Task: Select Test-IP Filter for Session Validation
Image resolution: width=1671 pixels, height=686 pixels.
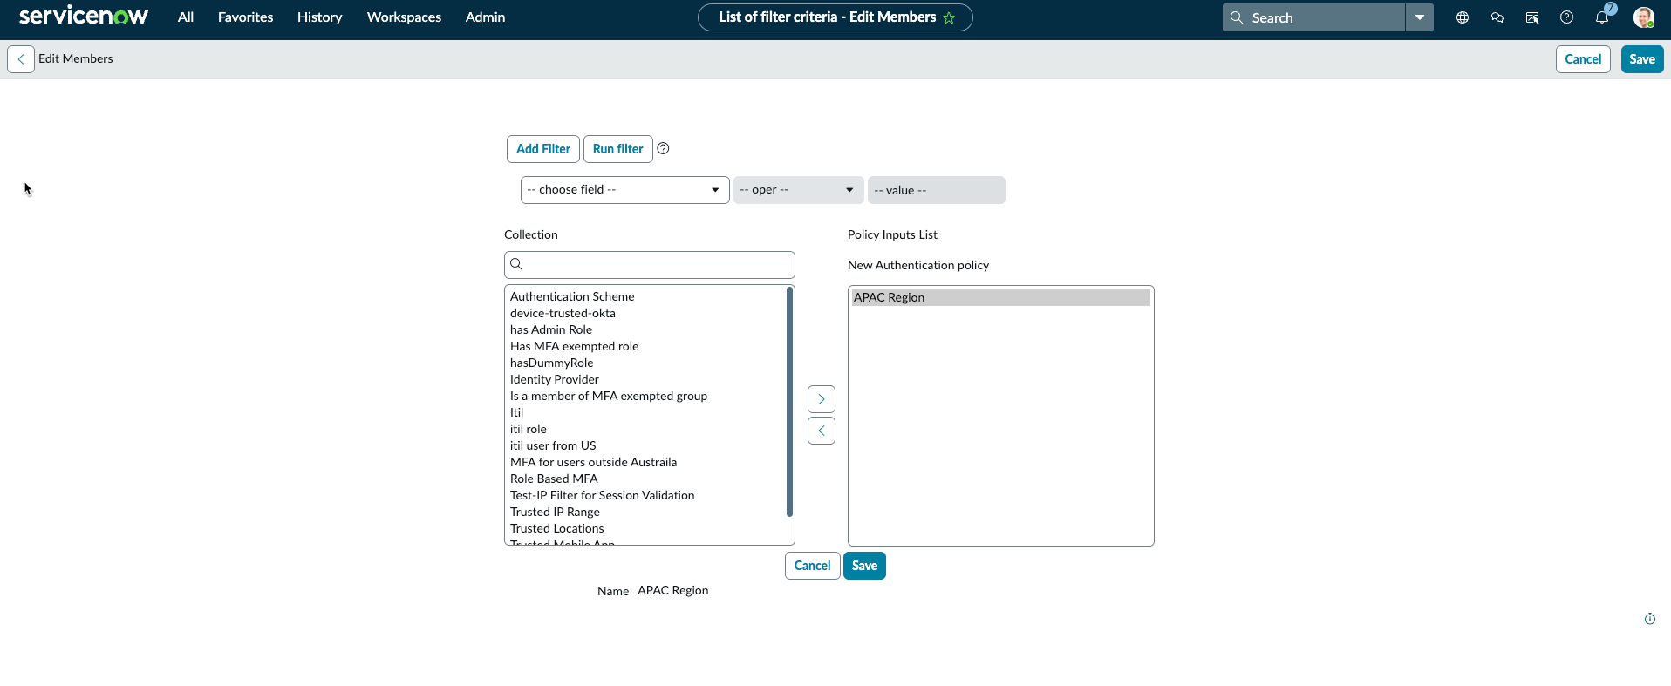Action: [647, 495]
